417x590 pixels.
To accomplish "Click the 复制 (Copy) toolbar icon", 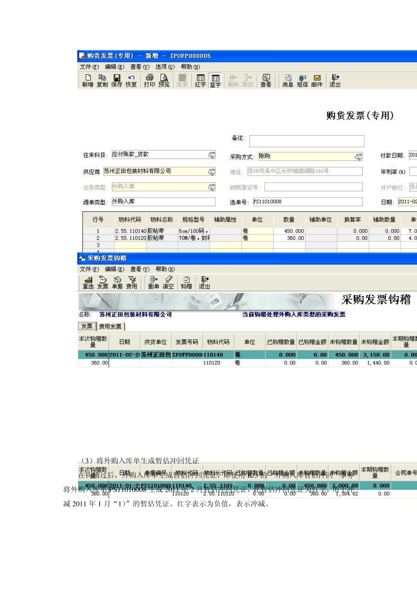I will pos(102,81).
